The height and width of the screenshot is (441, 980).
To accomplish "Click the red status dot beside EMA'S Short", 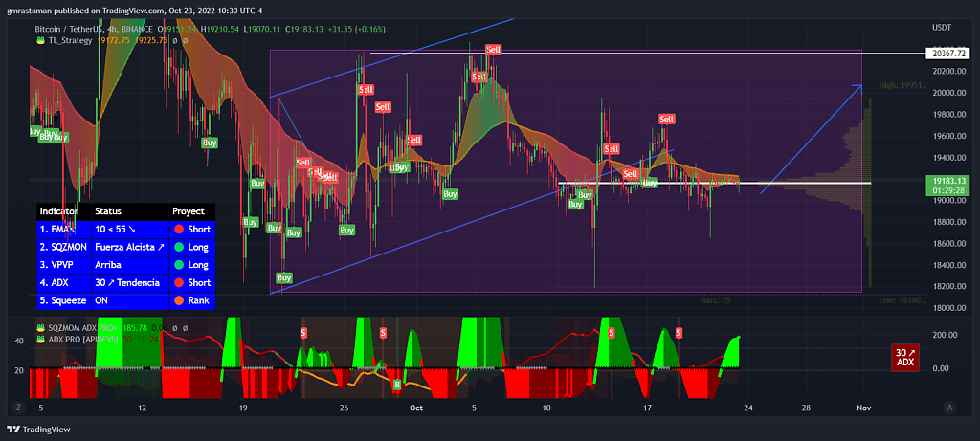I will [x=178, y=230].
